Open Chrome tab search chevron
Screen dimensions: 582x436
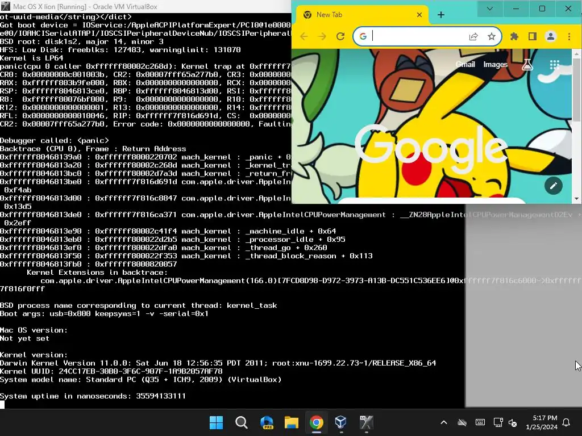(489, 9)
